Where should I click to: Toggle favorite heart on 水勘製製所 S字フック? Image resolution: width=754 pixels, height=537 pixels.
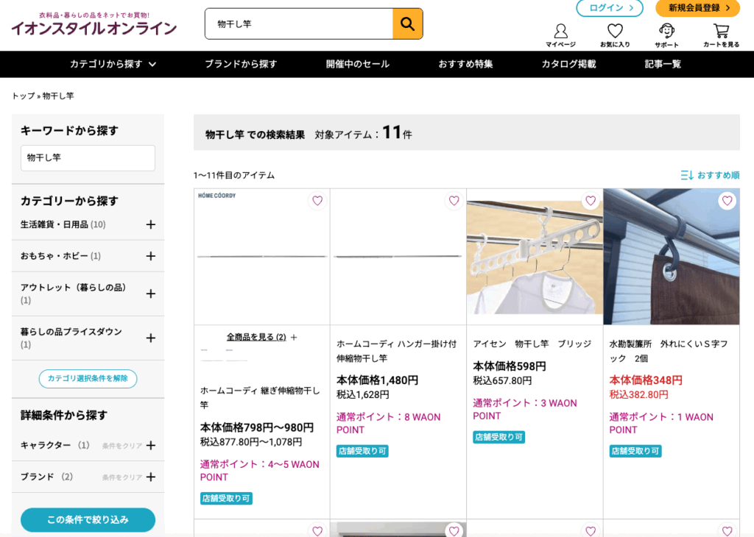coord(727,201)
